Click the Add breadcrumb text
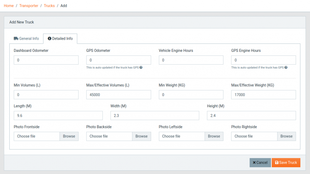This screenshot has width=310, height=174. [x=64, y=6]
